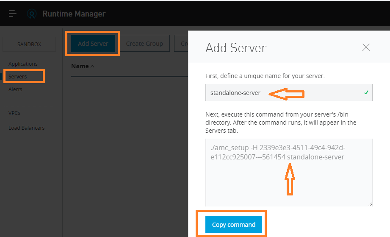The width and height of the screenshot is (390, 237).
Task: Click 'First, define a unique name' text
Action: [x=265, y=76]
